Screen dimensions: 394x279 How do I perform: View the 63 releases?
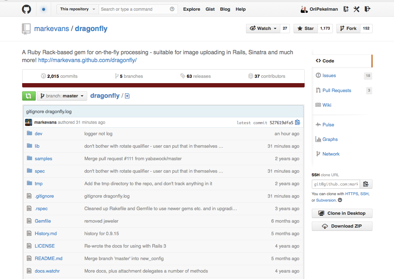[196, 76]
